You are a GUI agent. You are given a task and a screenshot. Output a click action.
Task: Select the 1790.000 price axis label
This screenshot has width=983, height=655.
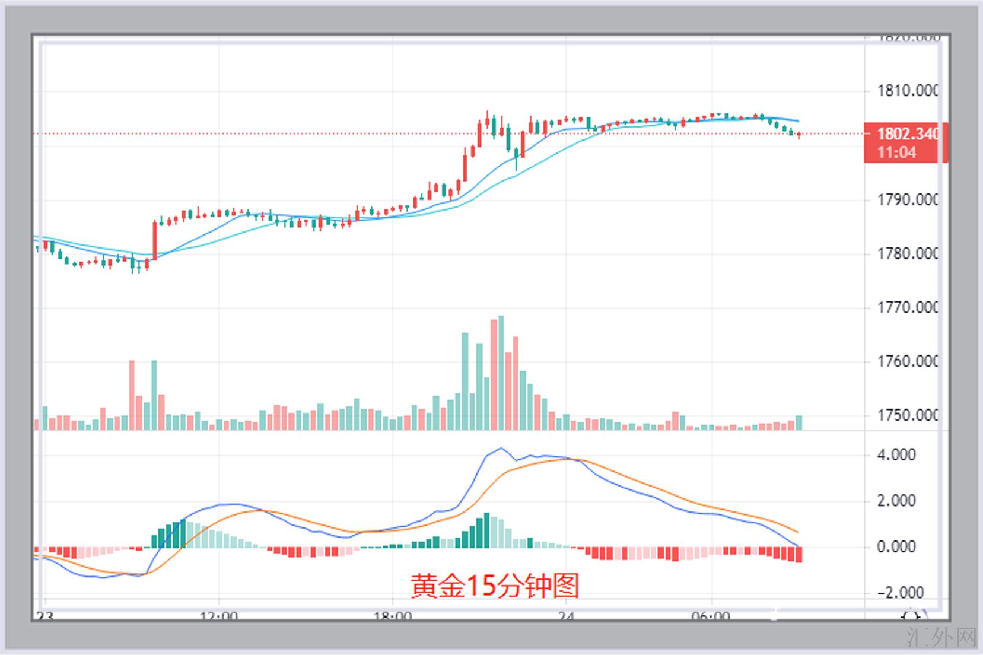tap(907, 200)
